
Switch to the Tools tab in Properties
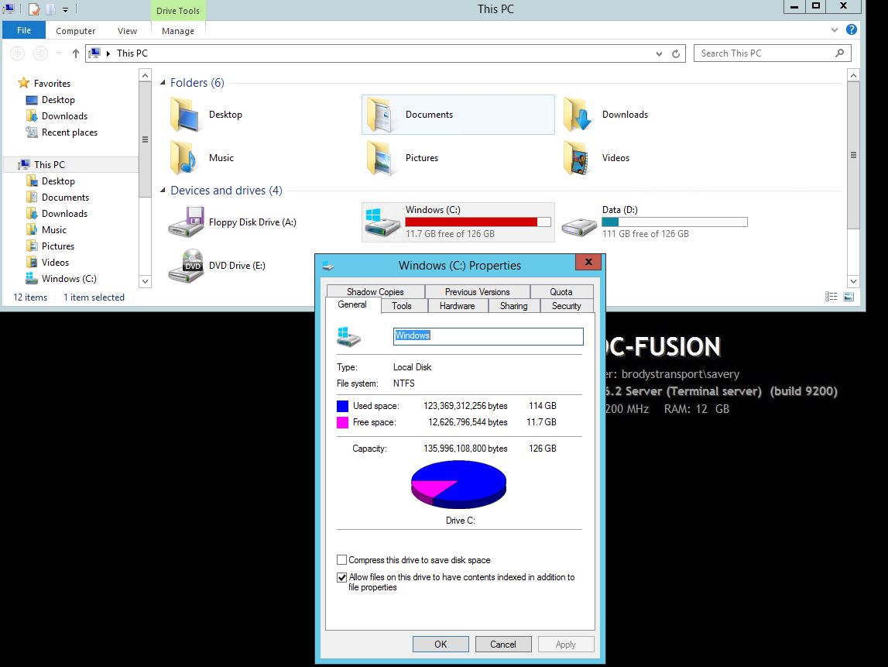402,306
